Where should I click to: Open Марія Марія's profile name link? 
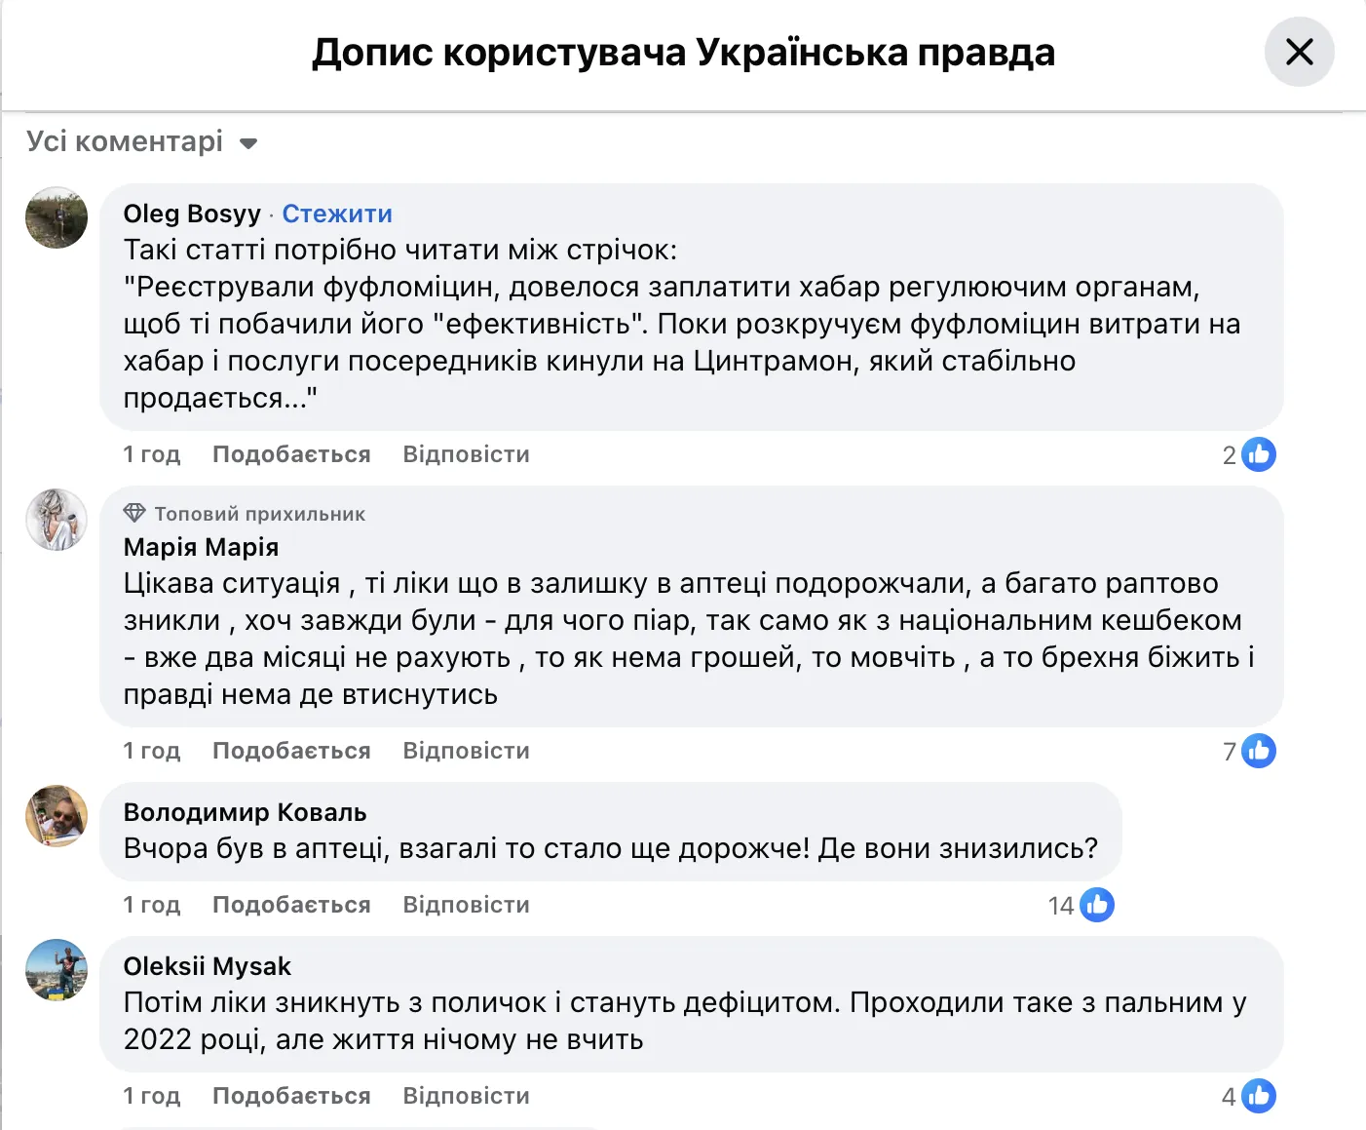pyautogui.click(x=201, y=547)
